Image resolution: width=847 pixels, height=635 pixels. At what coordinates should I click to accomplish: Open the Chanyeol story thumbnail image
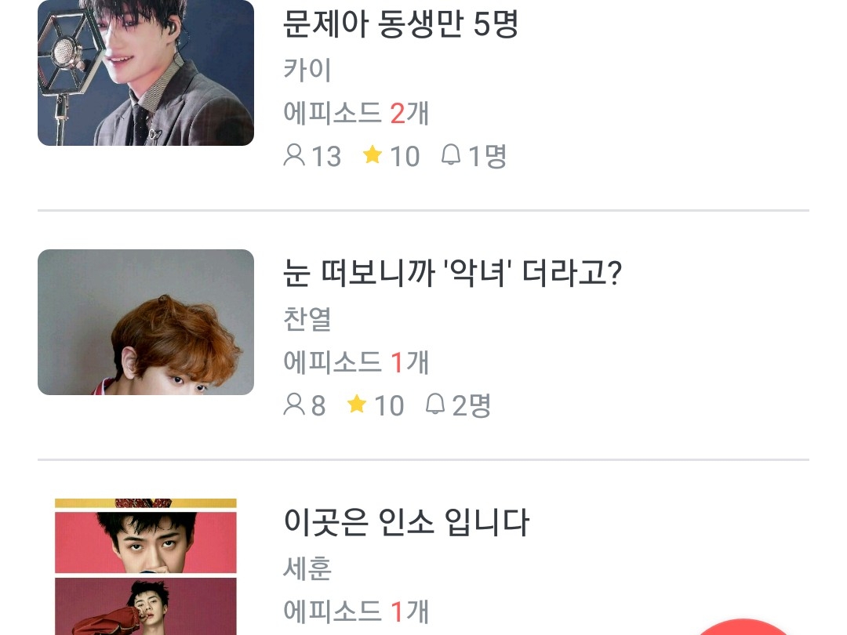[146, 322]
